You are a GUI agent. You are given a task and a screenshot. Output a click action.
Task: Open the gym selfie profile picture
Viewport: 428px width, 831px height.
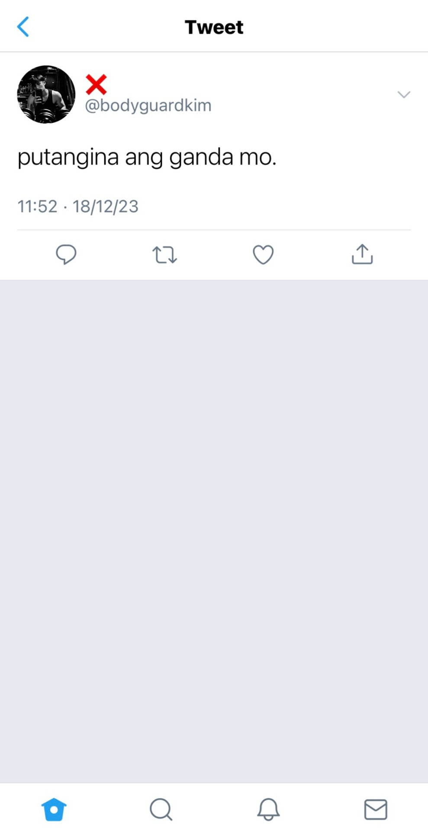[46, 94]
